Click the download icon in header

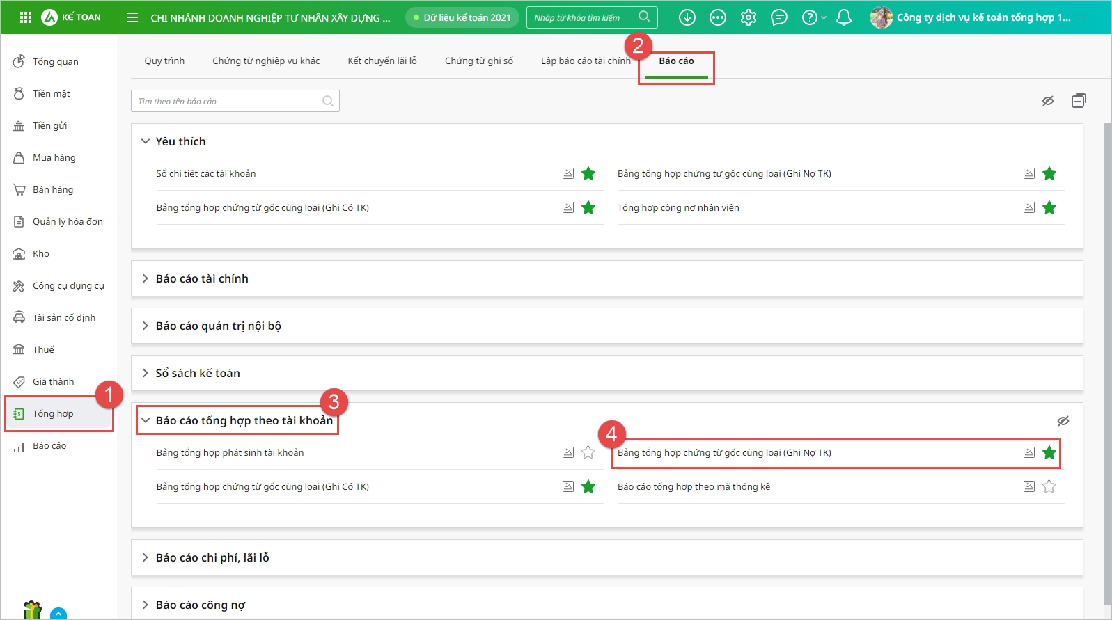tap(687, 17)
